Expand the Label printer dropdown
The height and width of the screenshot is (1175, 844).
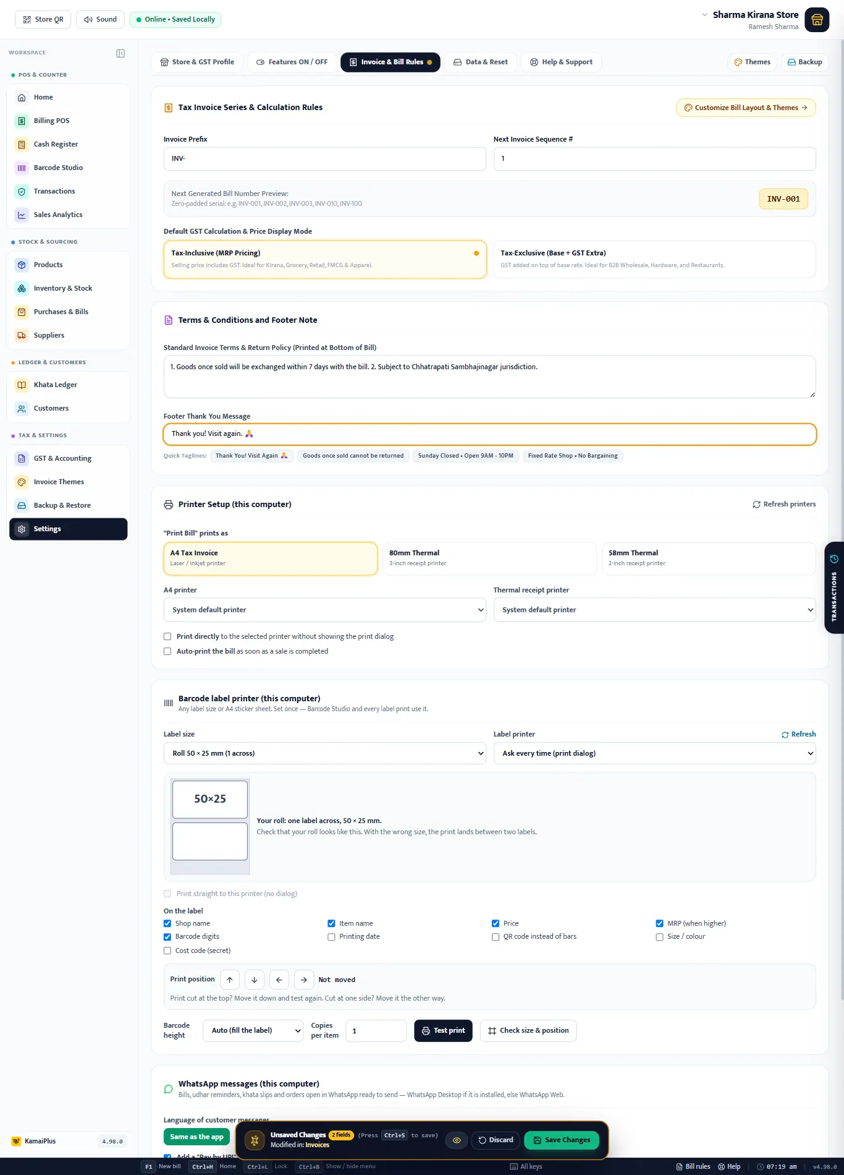(x=655, y=753)
